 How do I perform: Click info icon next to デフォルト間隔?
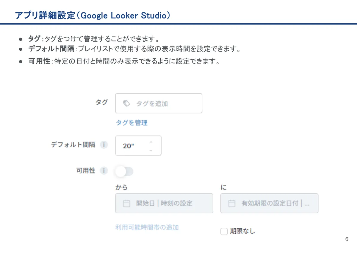pyautogui.click(x=104, y=145)
